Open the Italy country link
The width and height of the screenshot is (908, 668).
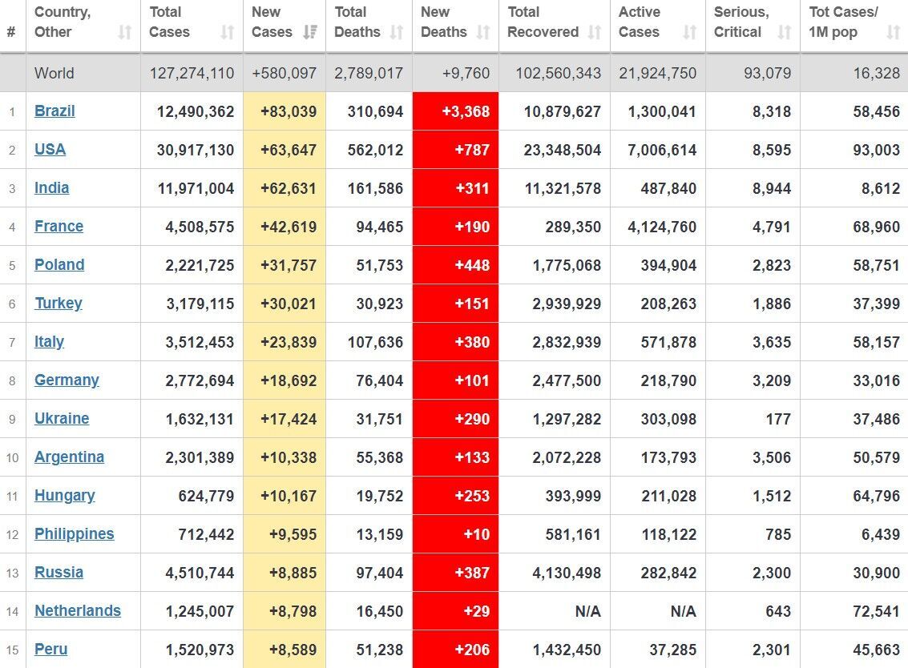(49, 341)
